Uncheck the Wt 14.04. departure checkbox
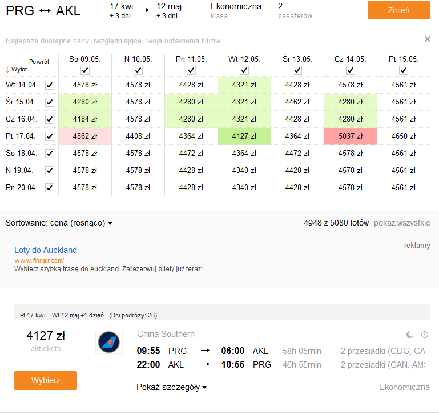Image resolution: width=439 pixels, height=414 pixels. 50,85
